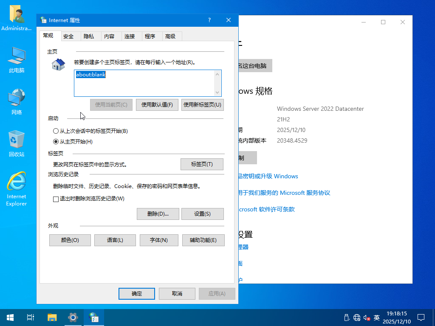Select 从上次会话中的标签页开始 option
The image size is (435, 326).
tap(56, 131)
